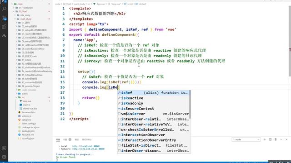The height and width of the screenshot is (163, 291).
Task: Add a new terminal with plus icon
Action: [265, 139]
